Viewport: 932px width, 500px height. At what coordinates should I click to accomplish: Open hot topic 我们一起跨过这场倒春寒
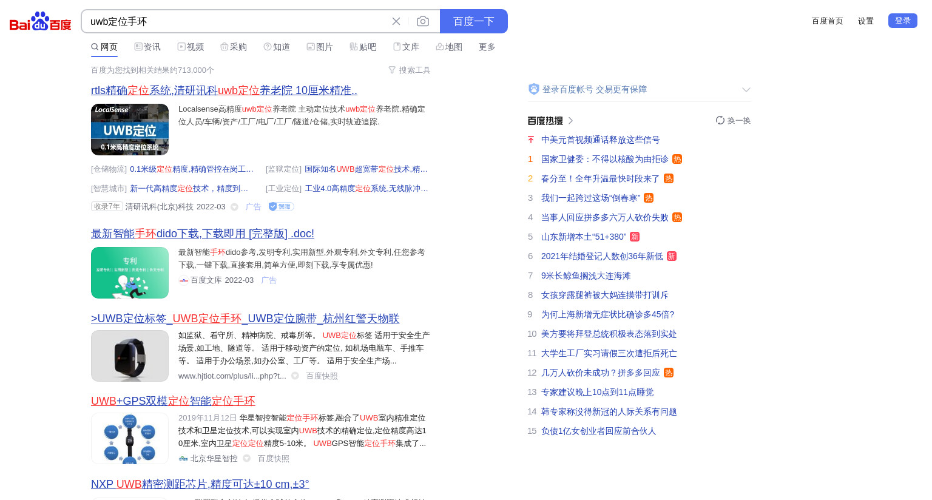(591, 198)
